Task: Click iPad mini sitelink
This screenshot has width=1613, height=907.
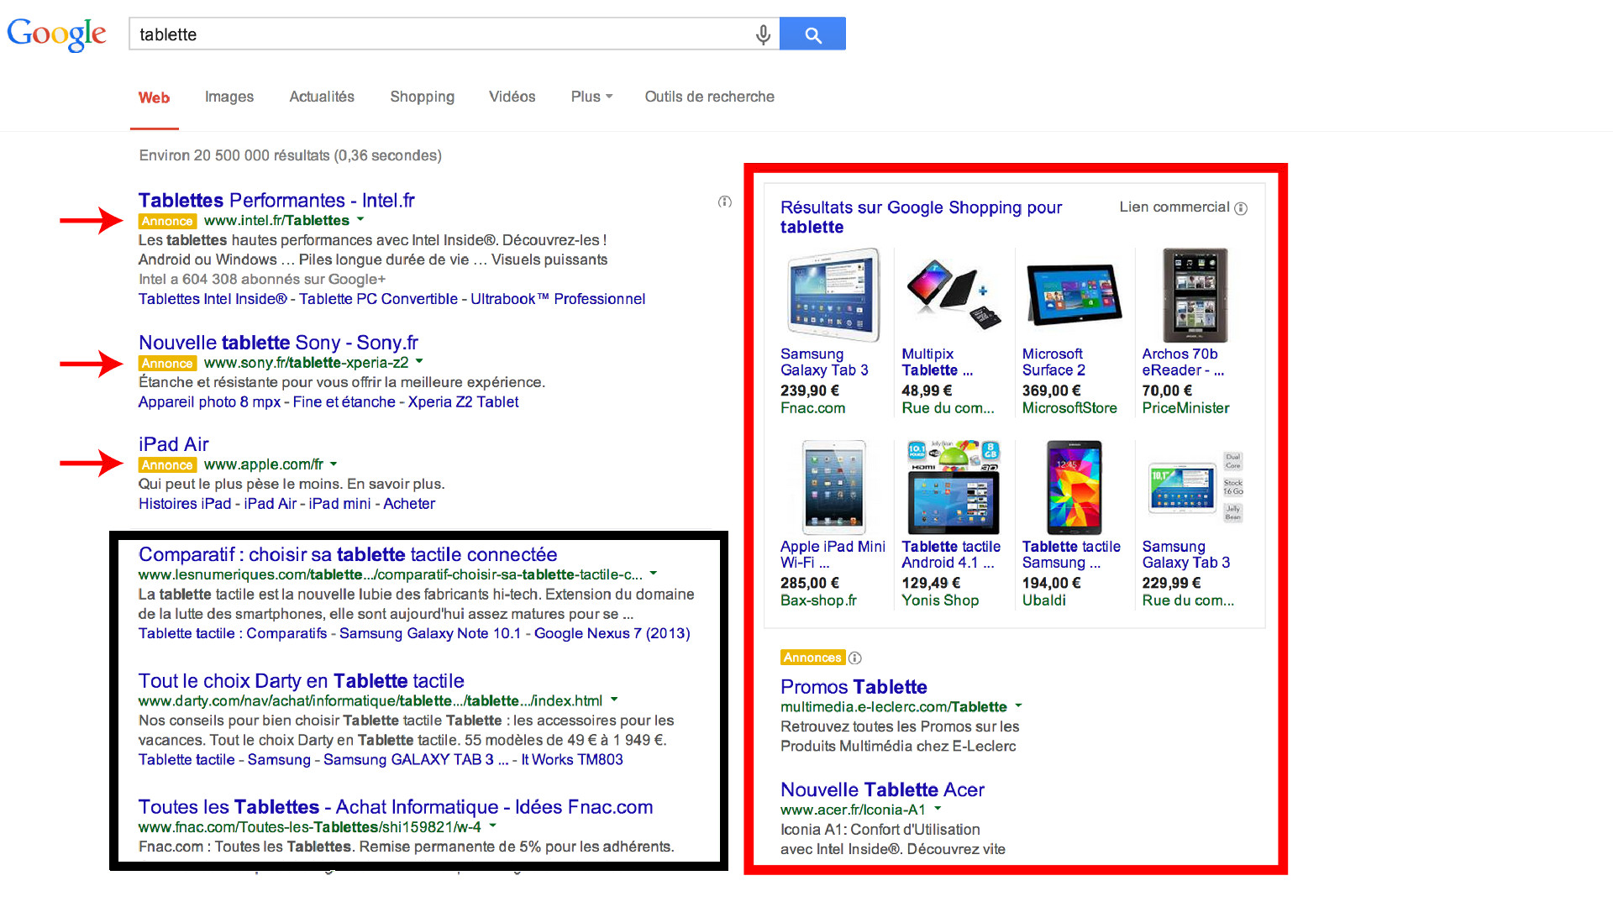Action: pos(339,504)
